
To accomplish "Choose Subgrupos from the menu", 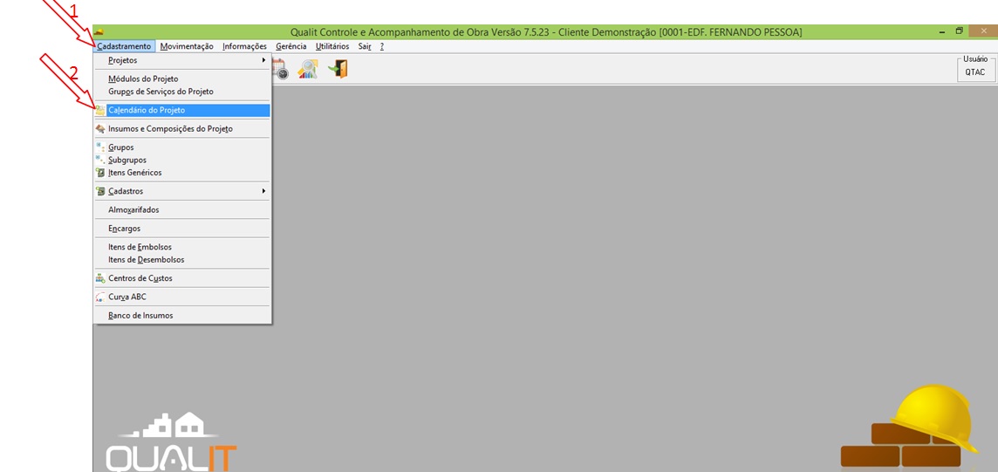I will pyautogui.click(x=182, y=160).
